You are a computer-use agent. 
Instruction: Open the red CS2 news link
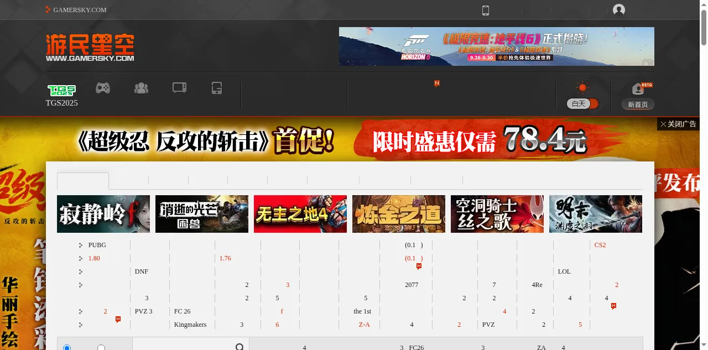pos(600,245)
